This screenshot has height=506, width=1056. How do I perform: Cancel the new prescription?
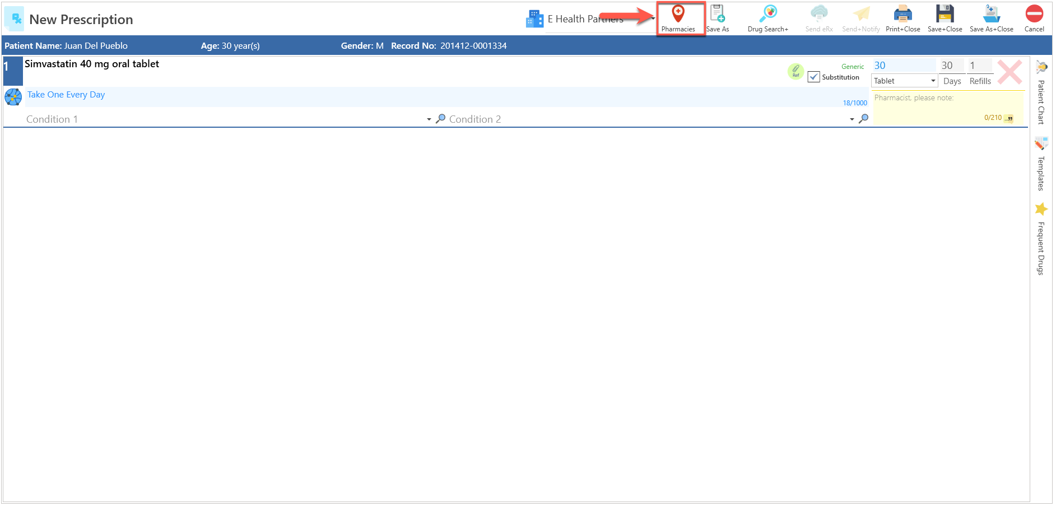[x=1034, y=18]
